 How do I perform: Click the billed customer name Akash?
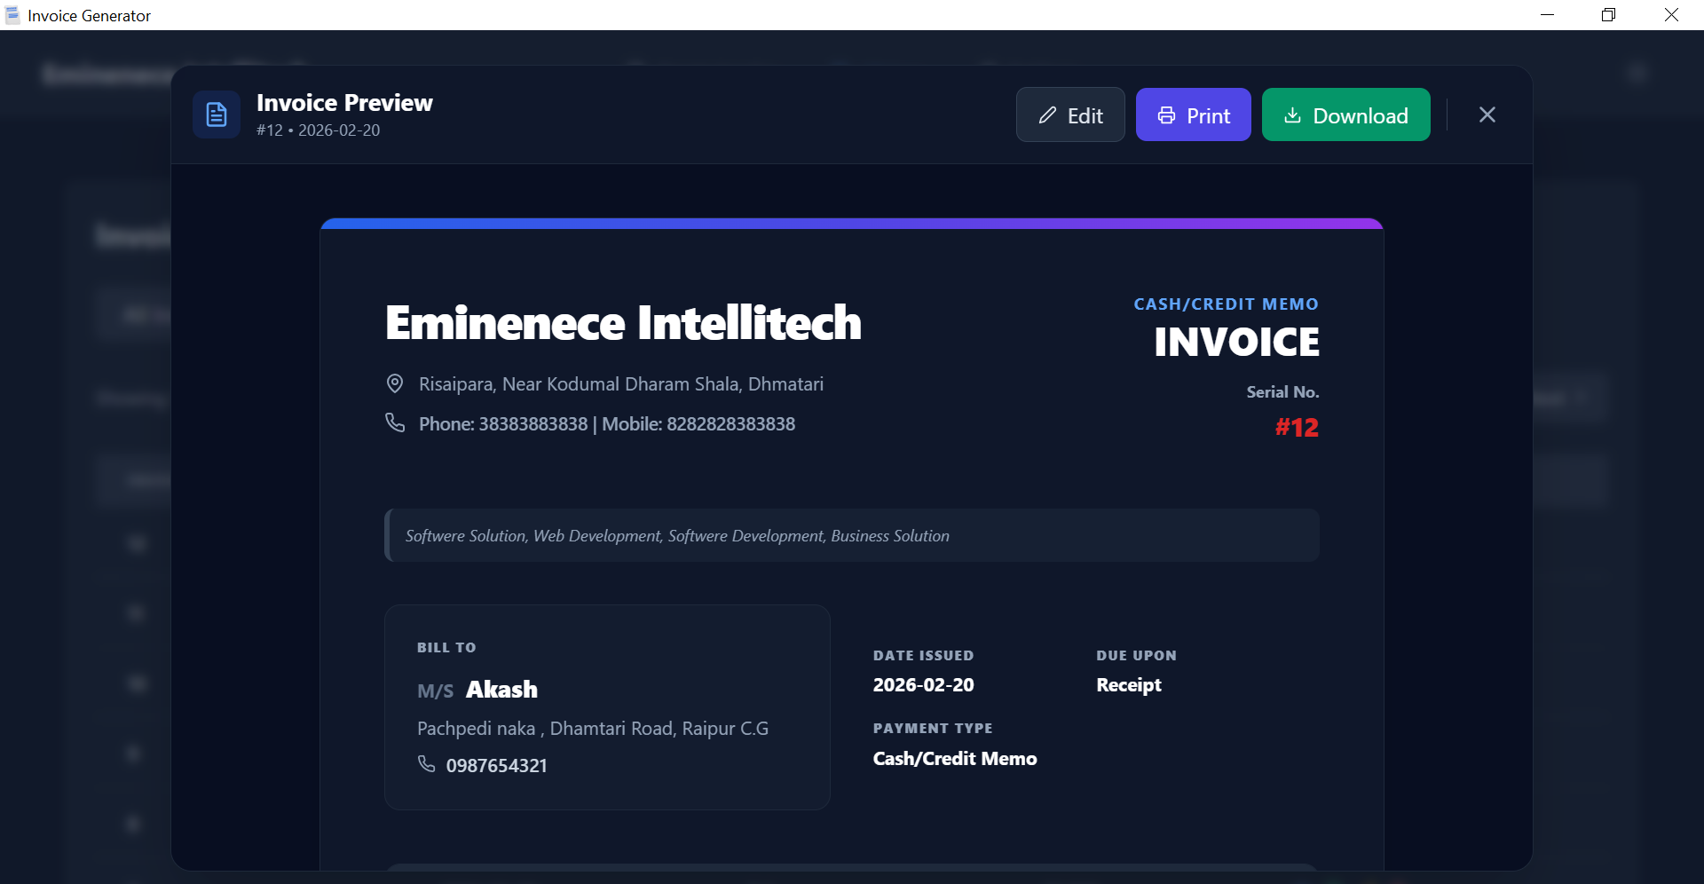point(502,689)
